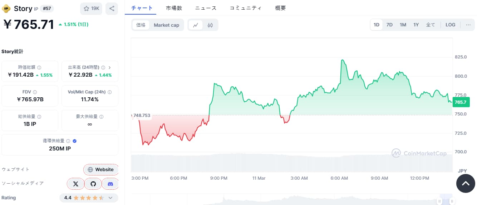Screen dimensions: 477x205
Task: Select the 7D time range
Action: (x=389, y=25)
